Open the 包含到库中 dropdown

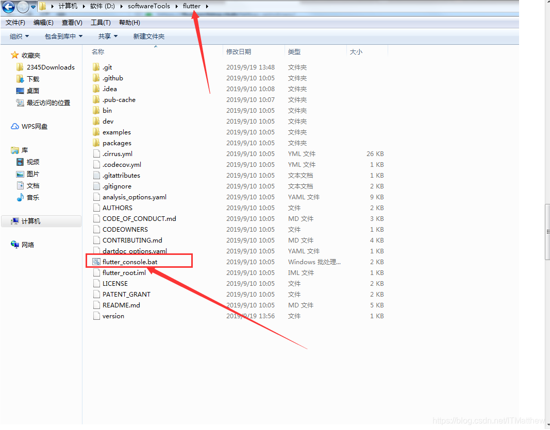(63, 37)
